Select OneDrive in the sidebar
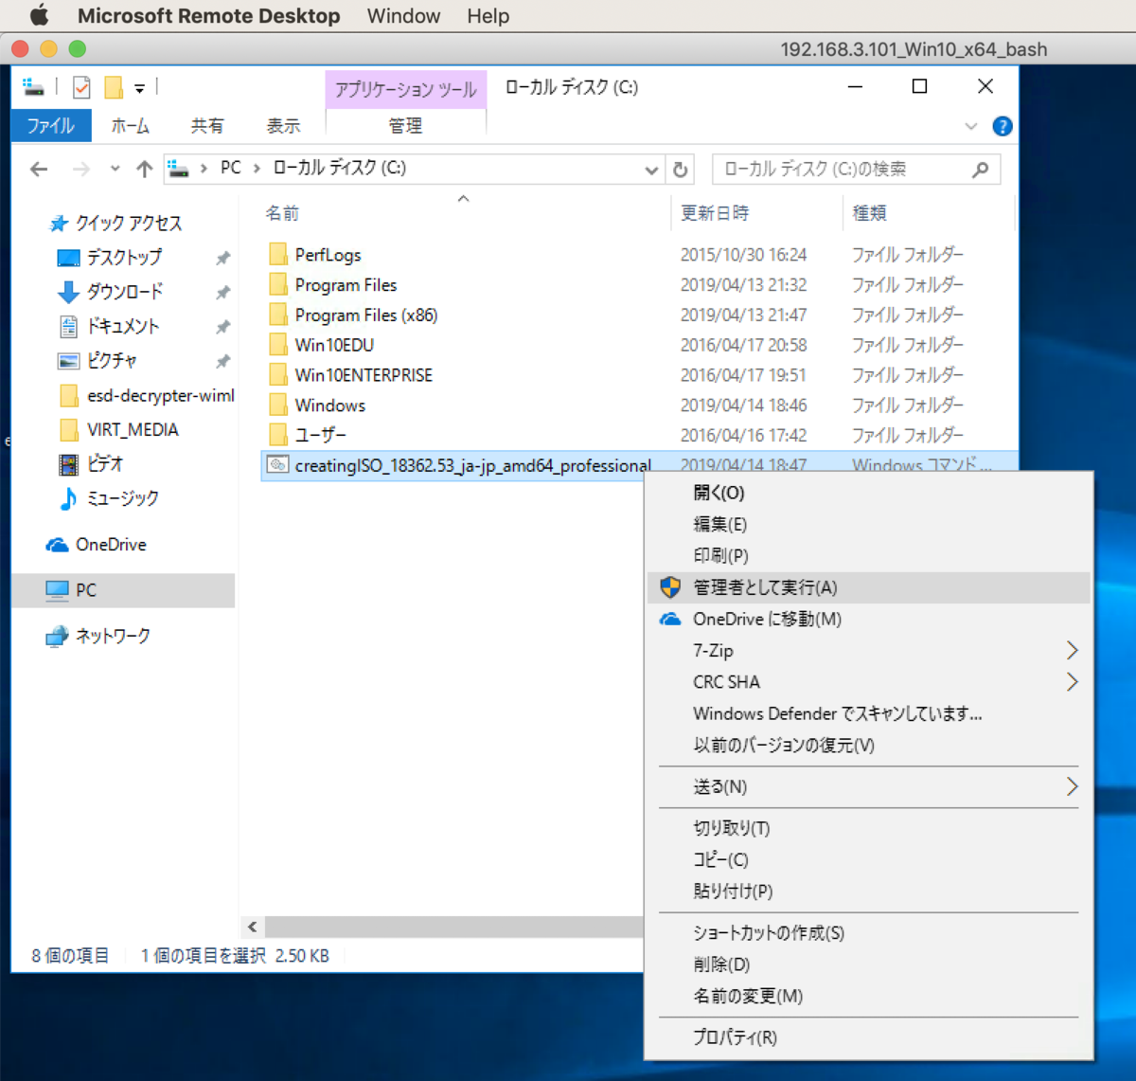 pyautogui.click(x=111, y=545)
